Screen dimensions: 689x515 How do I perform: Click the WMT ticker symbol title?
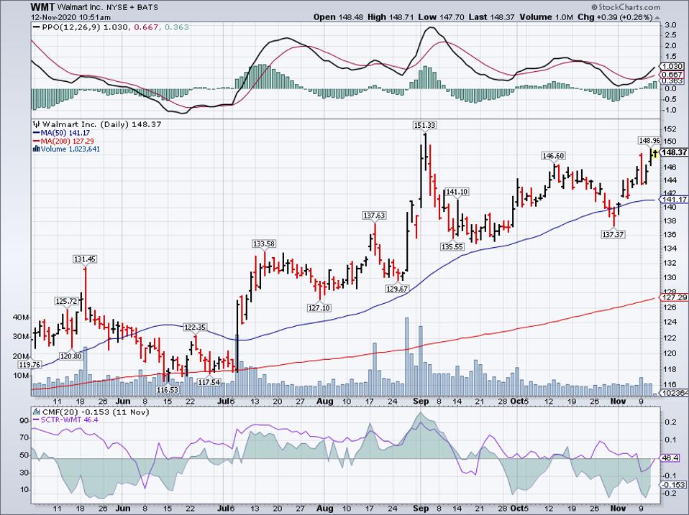(x=44, y=7)
